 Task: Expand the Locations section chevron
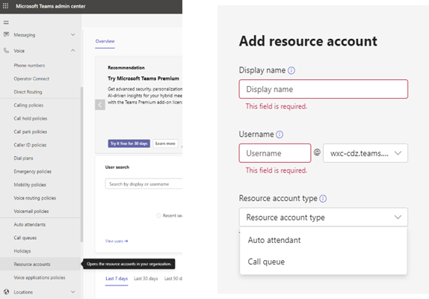tap(72, 292)
